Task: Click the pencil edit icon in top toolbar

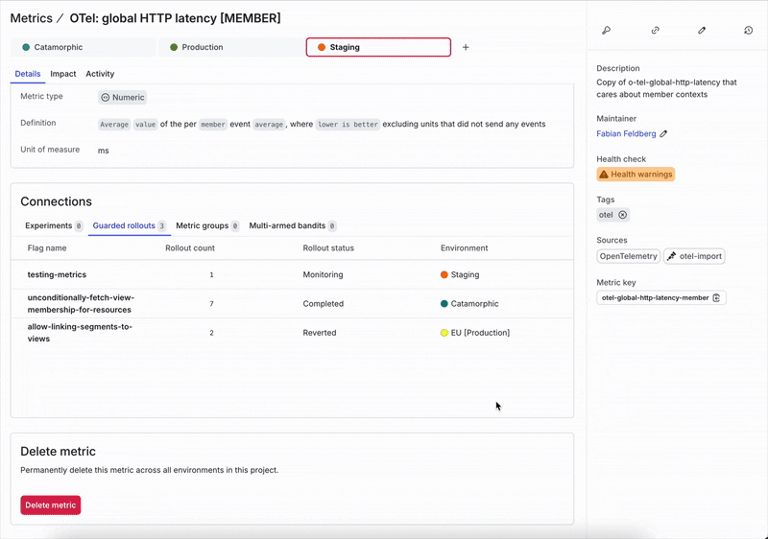Action: pos(702,31)
